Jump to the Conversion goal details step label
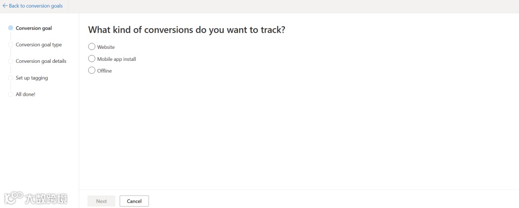 coord(41,61)
